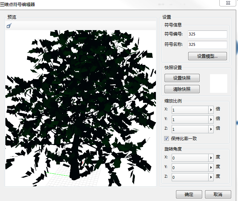Open the Y scale 缩放比例 arrow dropdown
This screenshot has width=238, height=201.
[211, 120]
